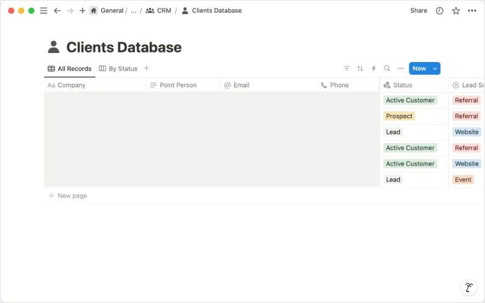This screenshot has height=303, width=485.
Task: Open the page options three-dot menu
Action: (472, 11)
